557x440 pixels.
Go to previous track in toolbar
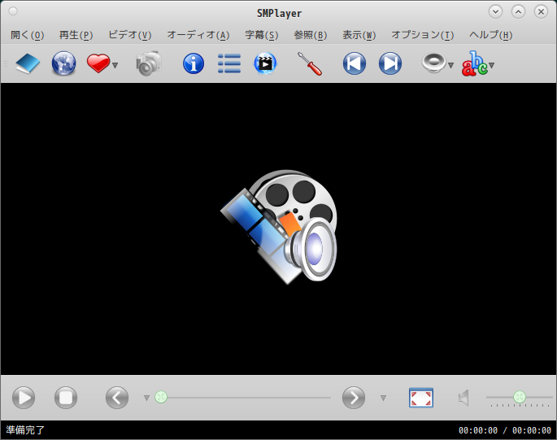[355, 64]
